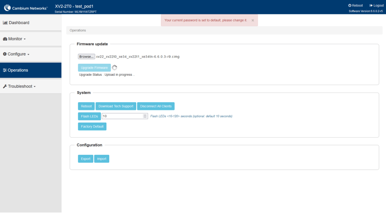Click the Monitor gauge icon

[x=5, y=39]
